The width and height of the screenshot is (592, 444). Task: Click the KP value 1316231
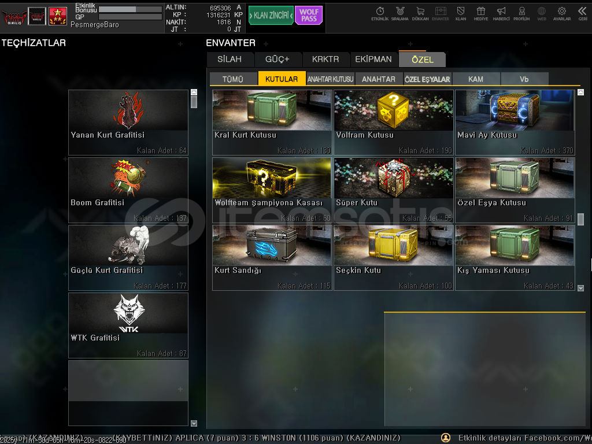pos(218,15)
